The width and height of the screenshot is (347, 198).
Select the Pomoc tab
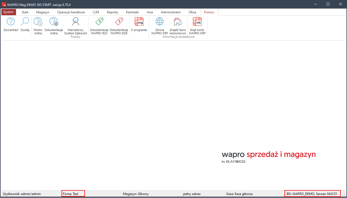(209, 12)
